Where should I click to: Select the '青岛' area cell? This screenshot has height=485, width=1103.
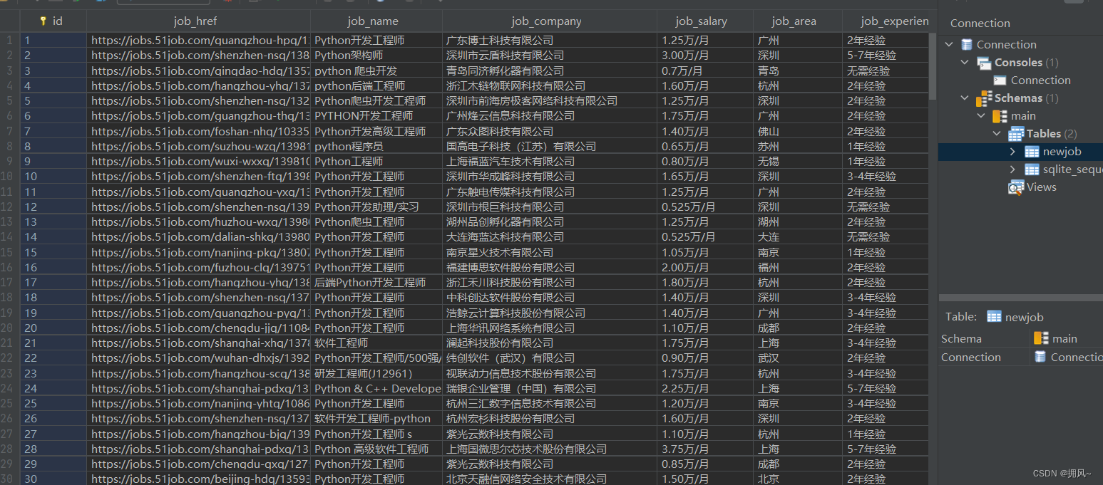pyautogui.click(x=798, y=71)
